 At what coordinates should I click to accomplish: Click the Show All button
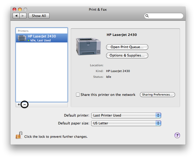click(x=39, y=16)
